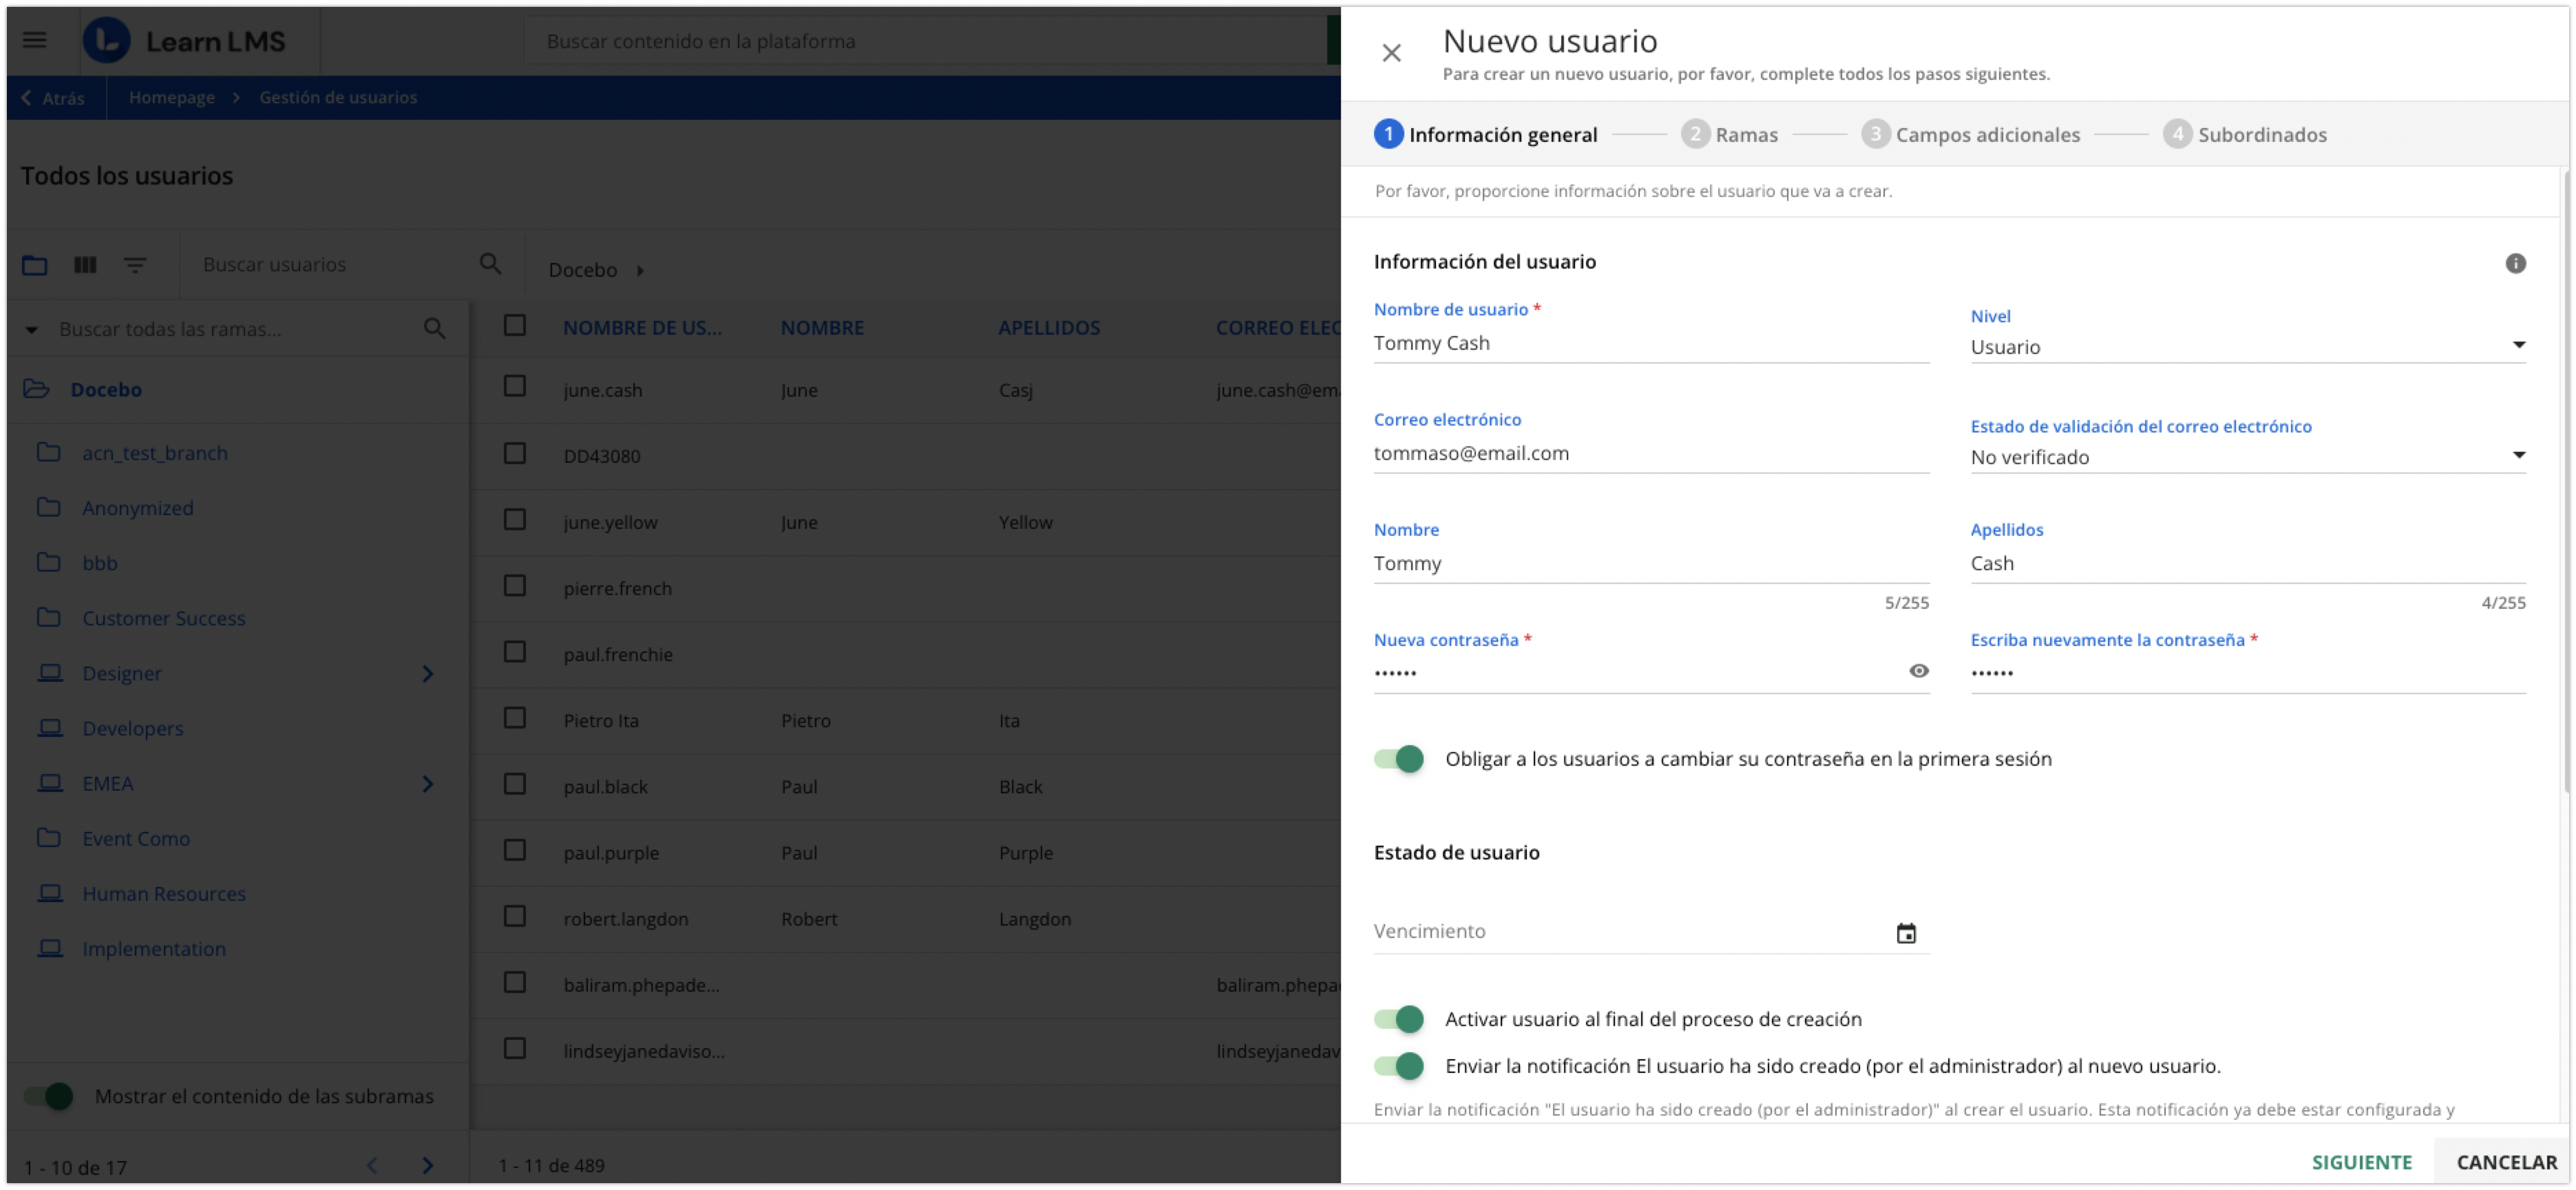Click the Apellidos input field
This screenshot has width=2576, height=1190.
[2247, 563]
